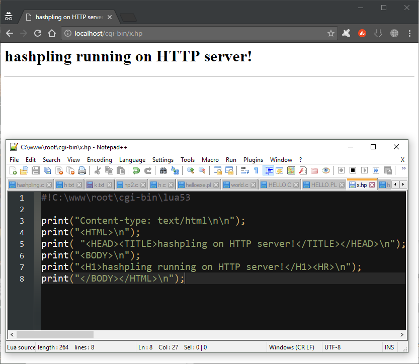Click the horizontal scrollbar right arrow
This screenshot has width=419, height=364.
(401, 335)
